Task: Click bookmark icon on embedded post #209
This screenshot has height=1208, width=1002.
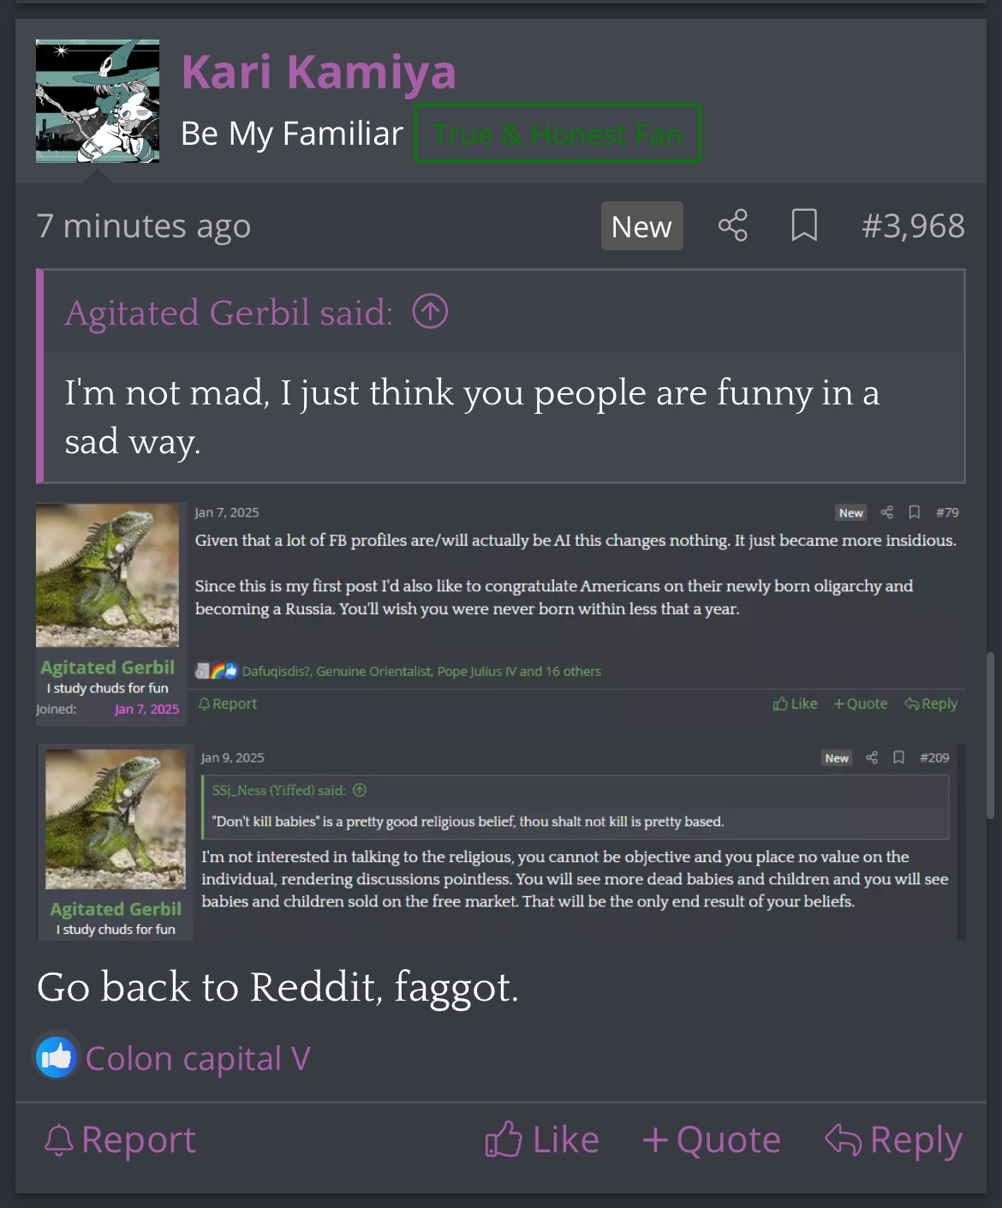Action: point(898,757)
